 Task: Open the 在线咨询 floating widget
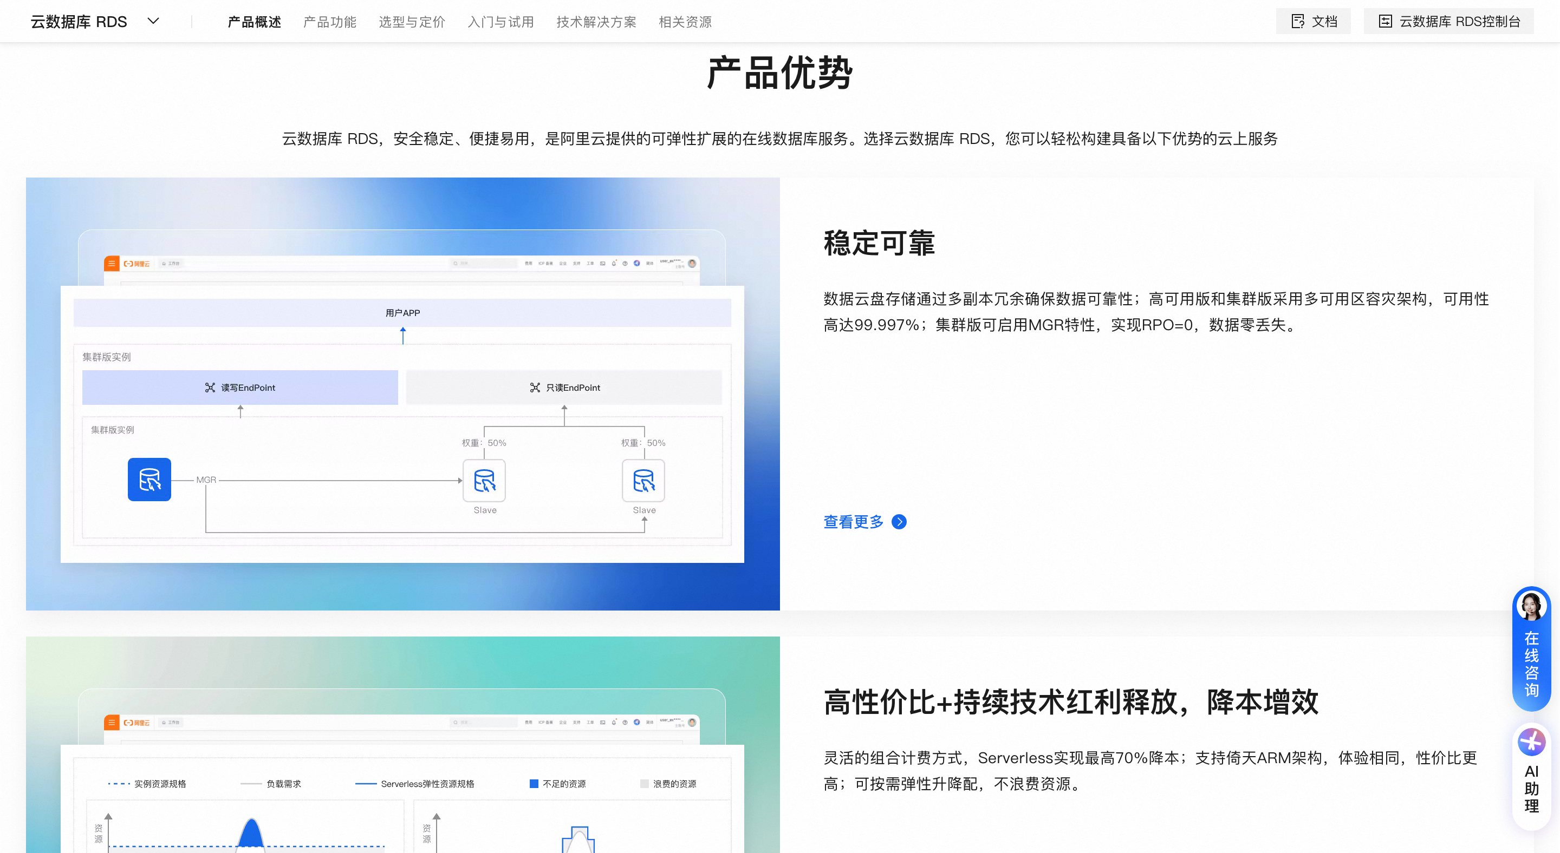point(1531,649)
